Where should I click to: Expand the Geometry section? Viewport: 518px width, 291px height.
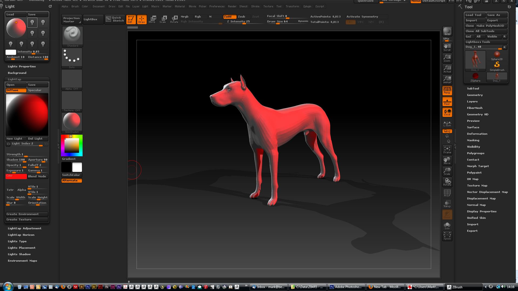click(x=475, y=95)
